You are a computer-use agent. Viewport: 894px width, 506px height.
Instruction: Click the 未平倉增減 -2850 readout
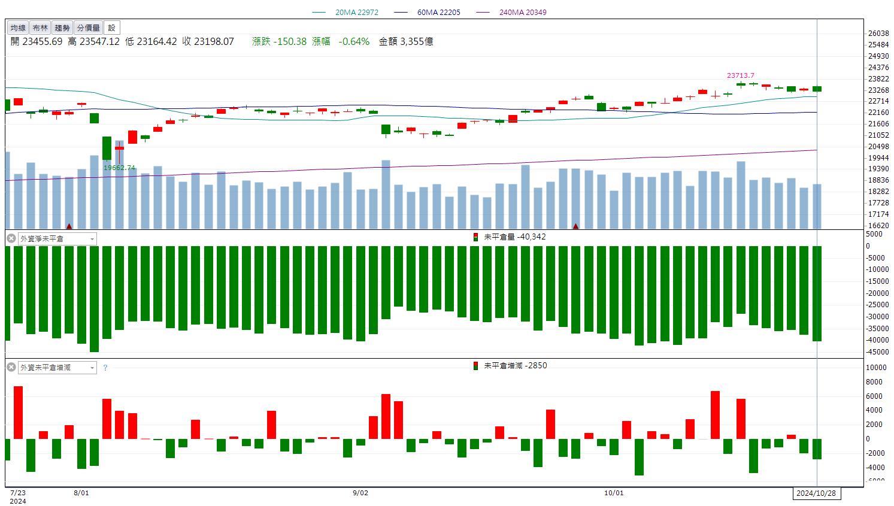516,365
